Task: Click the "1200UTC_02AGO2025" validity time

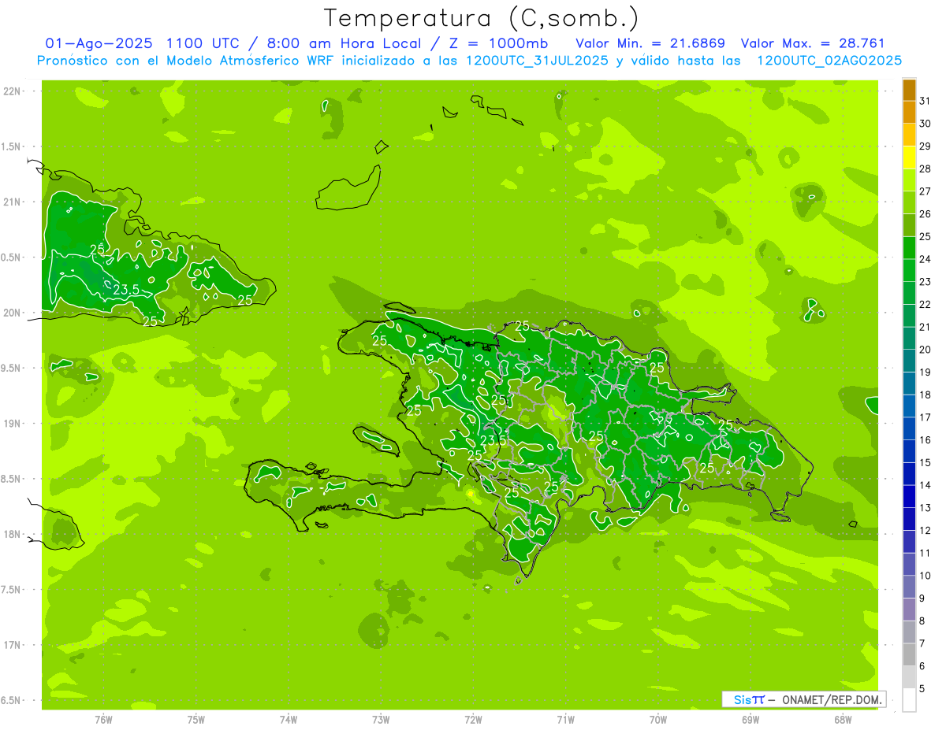Action: coord(829,60)
